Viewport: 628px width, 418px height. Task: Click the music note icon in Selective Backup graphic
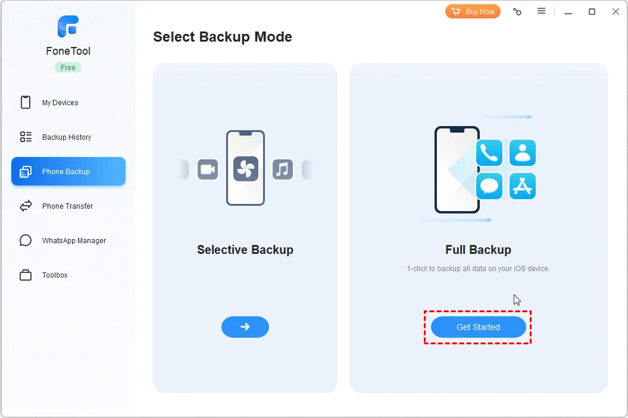(x=283, y=169)
